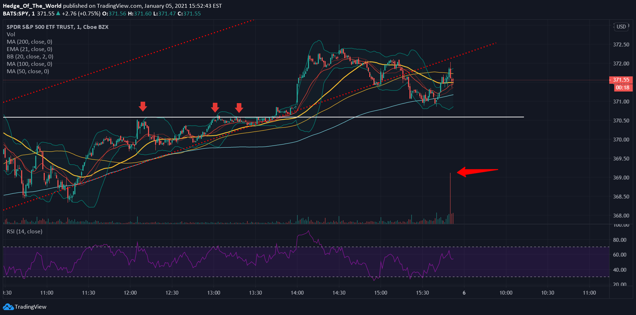Click the 12:30 time axis label
Viewport: 636px width, 315px height.
172,293
